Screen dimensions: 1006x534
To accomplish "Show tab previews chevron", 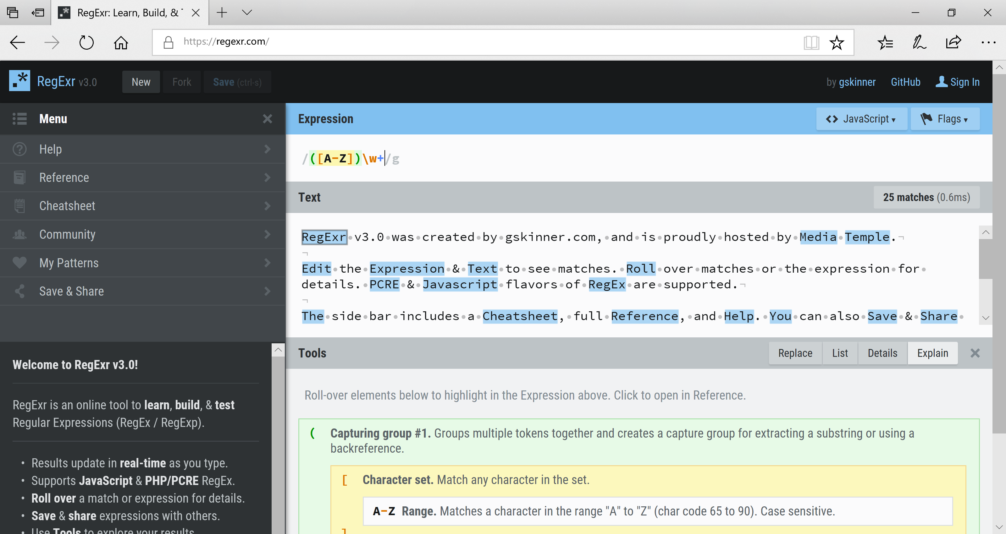I will click(247, 13).
